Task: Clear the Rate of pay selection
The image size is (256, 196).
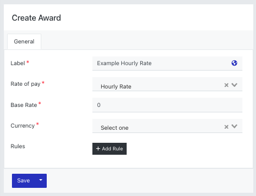Action: [x=226, y=85]
